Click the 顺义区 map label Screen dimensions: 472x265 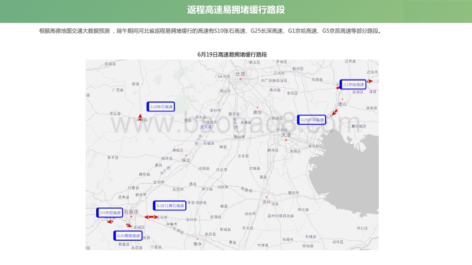click(255, 62)
